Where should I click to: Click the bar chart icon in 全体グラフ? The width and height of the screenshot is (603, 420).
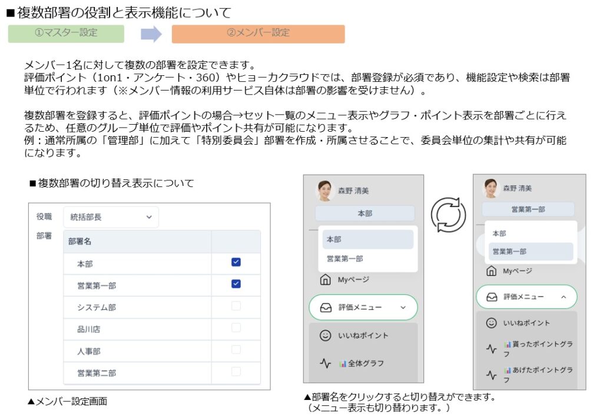[x=343, y=364]
